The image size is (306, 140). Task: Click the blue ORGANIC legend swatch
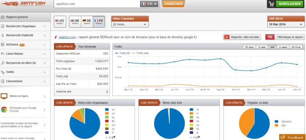click(276, 122)
